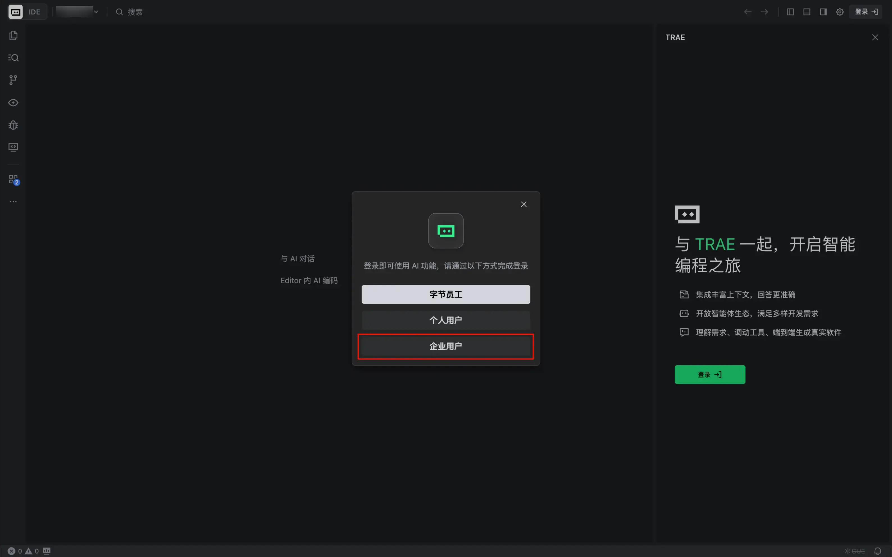Viewport: 892px width, 557px height.
Task: Click the TRAE panel title
Action: 675,37
